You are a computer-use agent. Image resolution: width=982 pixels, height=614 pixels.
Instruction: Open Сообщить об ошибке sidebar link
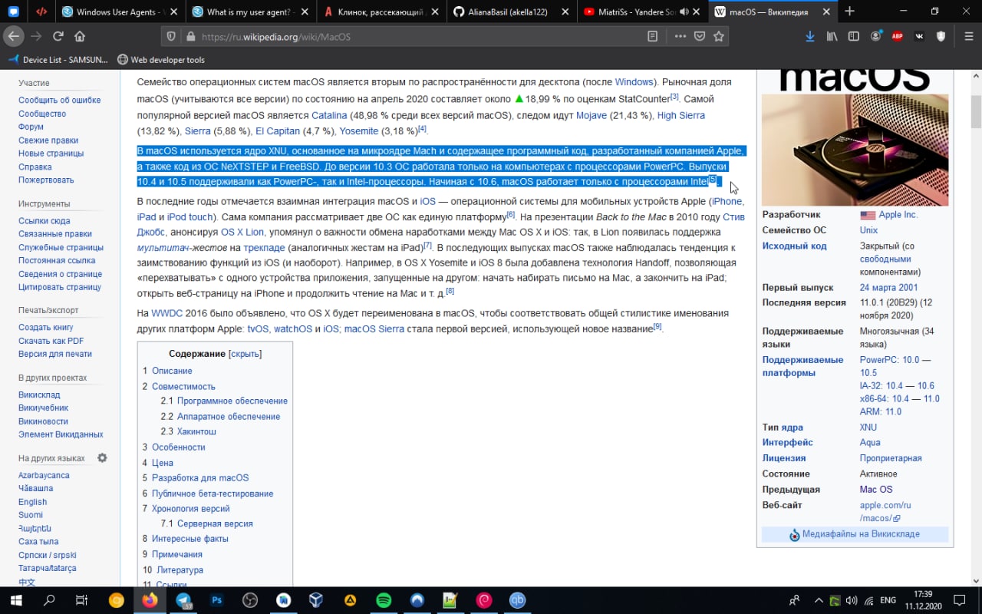(x=60, y=100)
